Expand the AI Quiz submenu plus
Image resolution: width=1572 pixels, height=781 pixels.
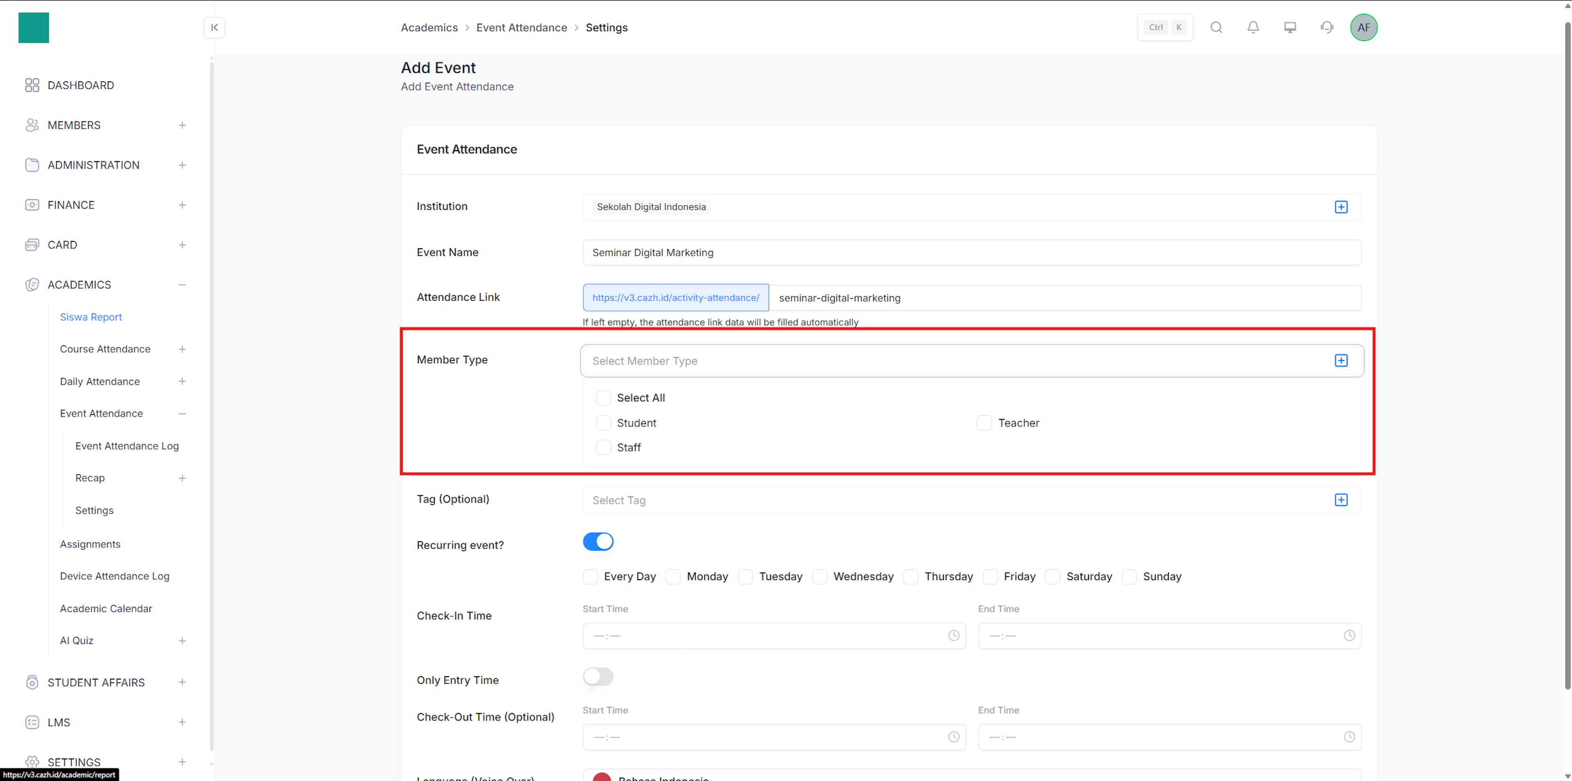tap(182, 641)
